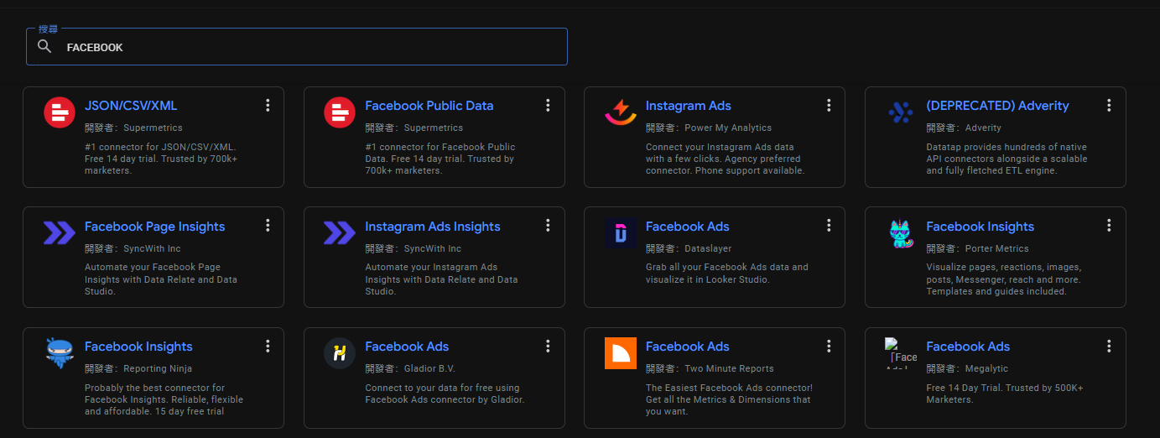Focus the FACEBOOK search input field
This screenshot has height=438, width=1160.
pos(297,47)
